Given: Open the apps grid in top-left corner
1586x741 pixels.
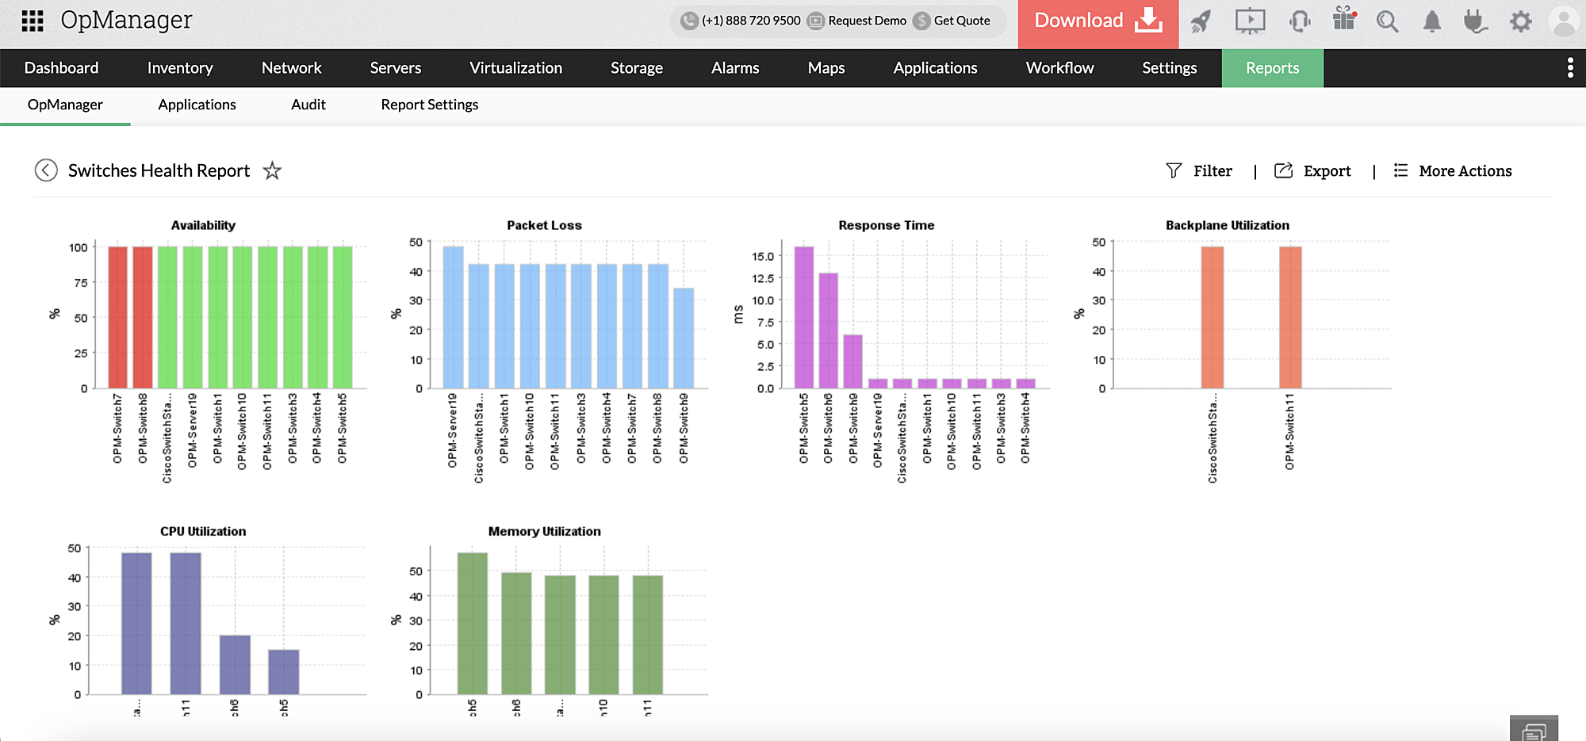Looking at the screenshot, I should pos(33,20).
